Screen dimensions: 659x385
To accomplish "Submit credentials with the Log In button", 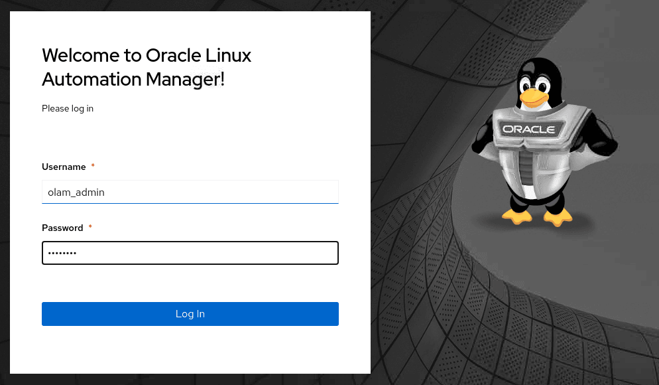I will coord(190,314).
